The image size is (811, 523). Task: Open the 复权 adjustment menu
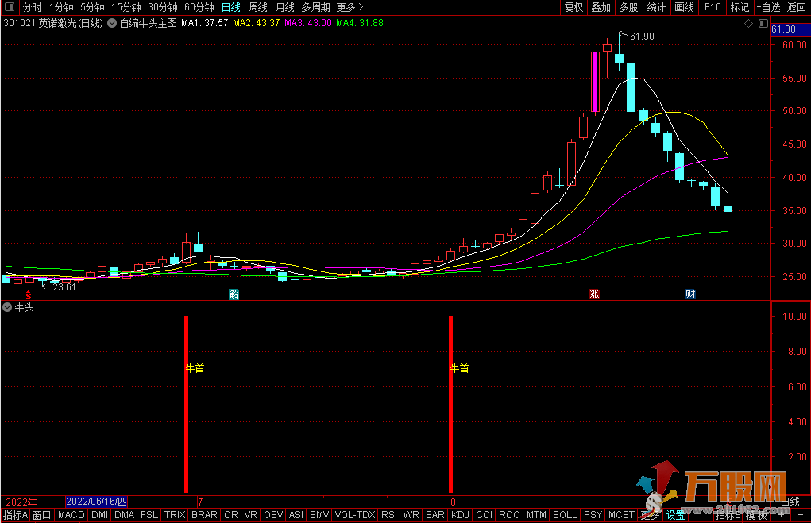pyautogui.click(x=573, y=7)
